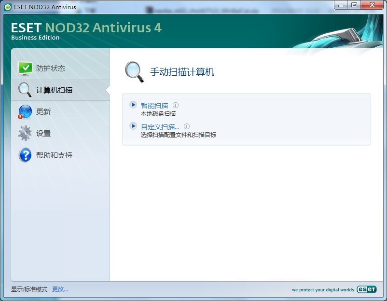Viewport: 387px width, 301px height.
Task: Click the globe update icon in sidebar
Action: click(x=25, y=112)
